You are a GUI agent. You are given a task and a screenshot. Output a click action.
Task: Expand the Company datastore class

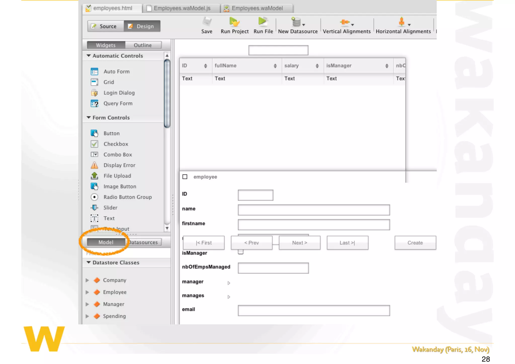pos(87,280)
